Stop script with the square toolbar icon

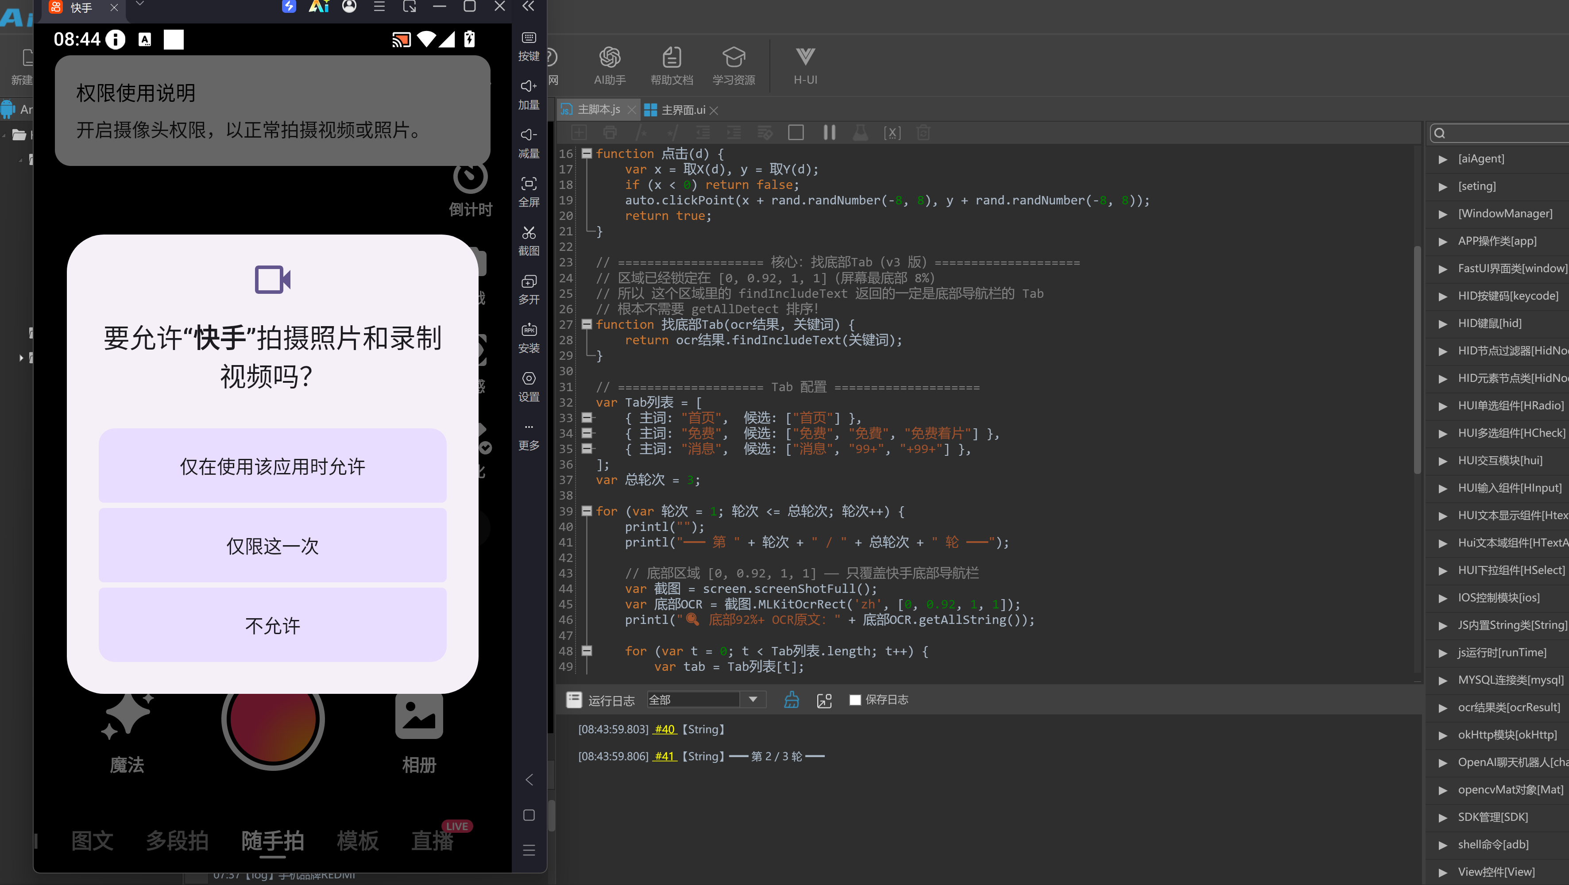(796, 133)
